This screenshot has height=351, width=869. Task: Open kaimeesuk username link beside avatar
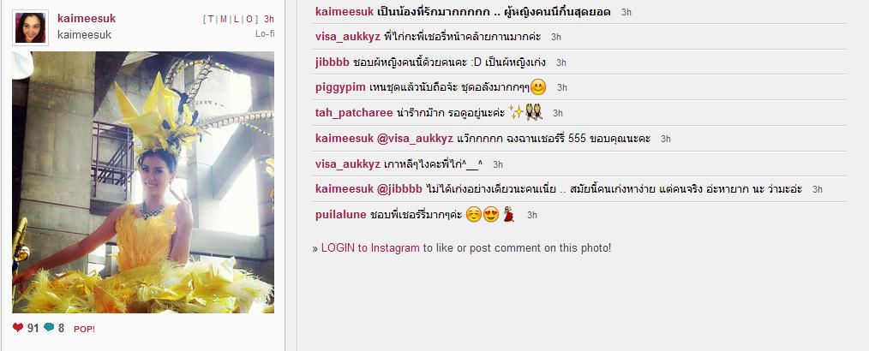[87, 19]
